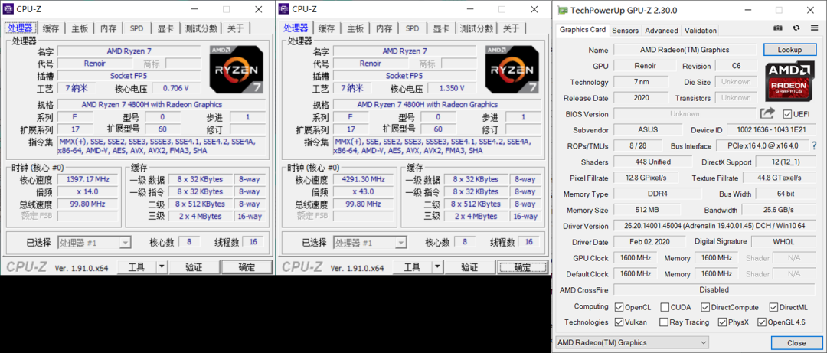Toggle the DirectML checkbox
Screen dimensions: 827x353
(x=773, y=307)
